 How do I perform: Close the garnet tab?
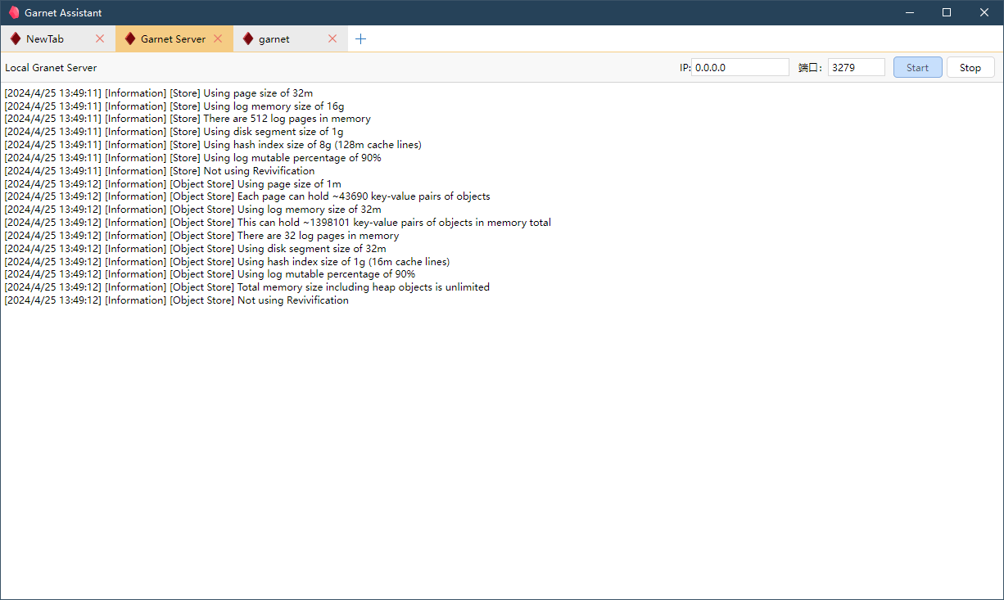332,38
